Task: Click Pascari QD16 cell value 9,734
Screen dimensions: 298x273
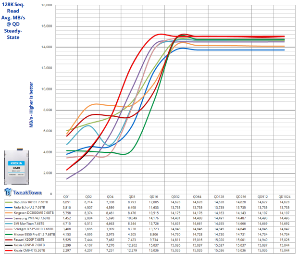Action: tap(154, 240)
